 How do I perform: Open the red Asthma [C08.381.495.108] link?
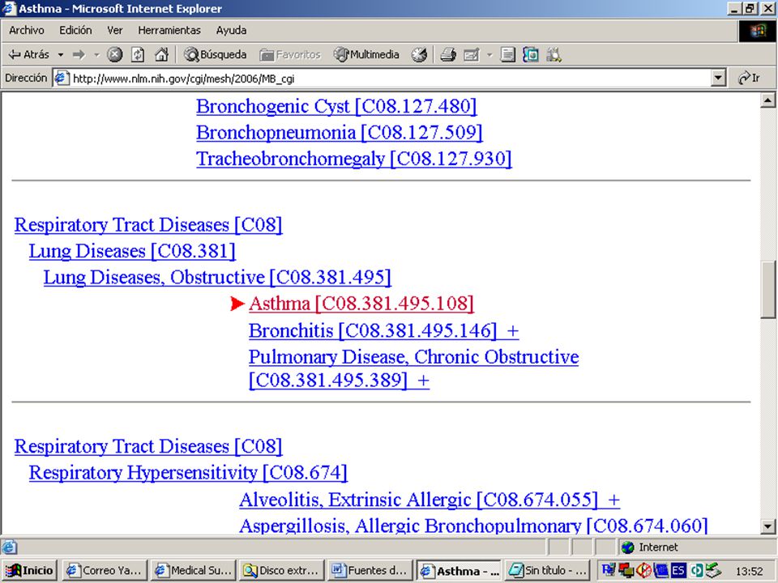(x=361, y=304)
